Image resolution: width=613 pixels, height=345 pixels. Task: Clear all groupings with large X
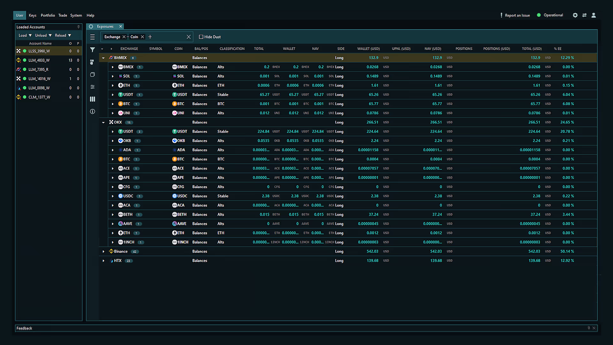[x=189, y=37]
